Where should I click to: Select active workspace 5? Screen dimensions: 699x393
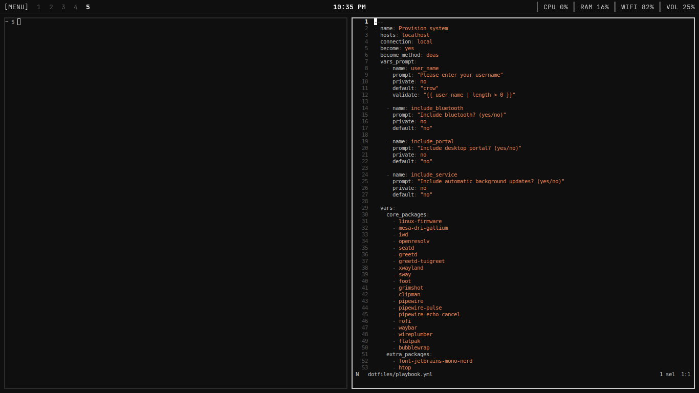[x=88, y=7]
